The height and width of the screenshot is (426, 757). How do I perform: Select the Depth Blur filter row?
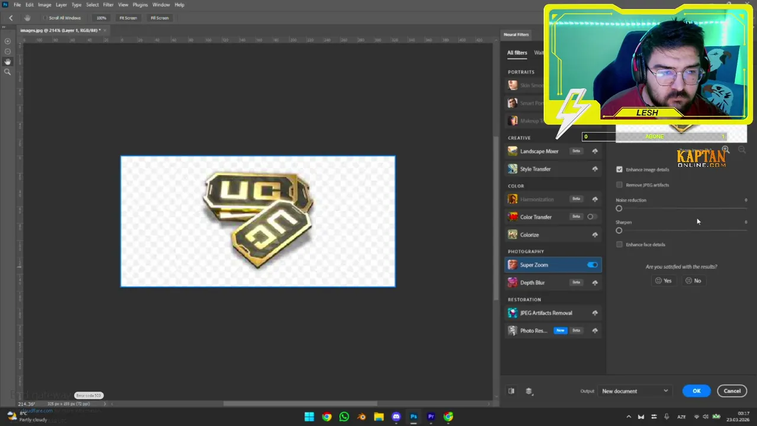pyautogui.click(x=553, y=283)
